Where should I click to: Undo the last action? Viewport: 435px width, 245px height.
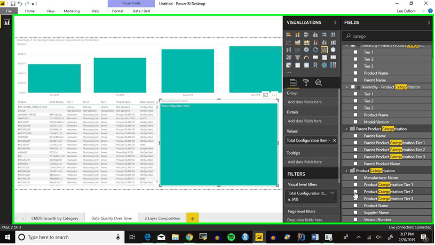pyautogui.click(x=20, y=4)
